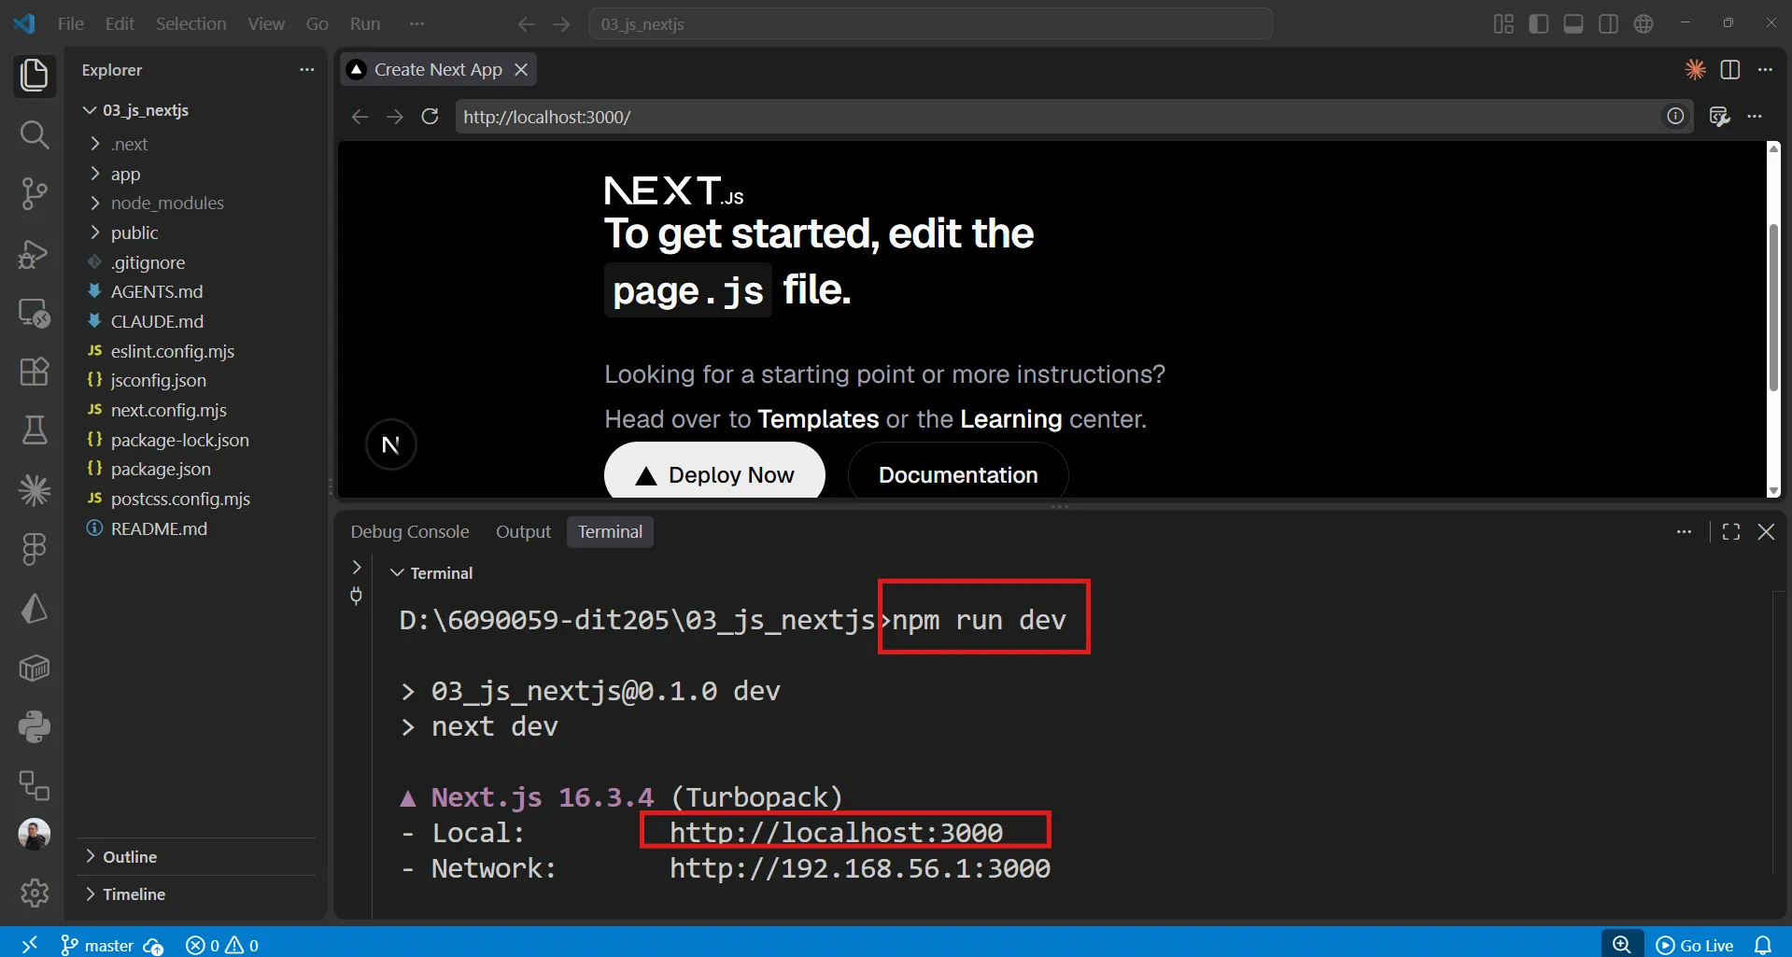Click the Claude starburst icon in editor toolbar
The width and height of the screenshot is (1792, 957).
click(x=1695, y=69)
